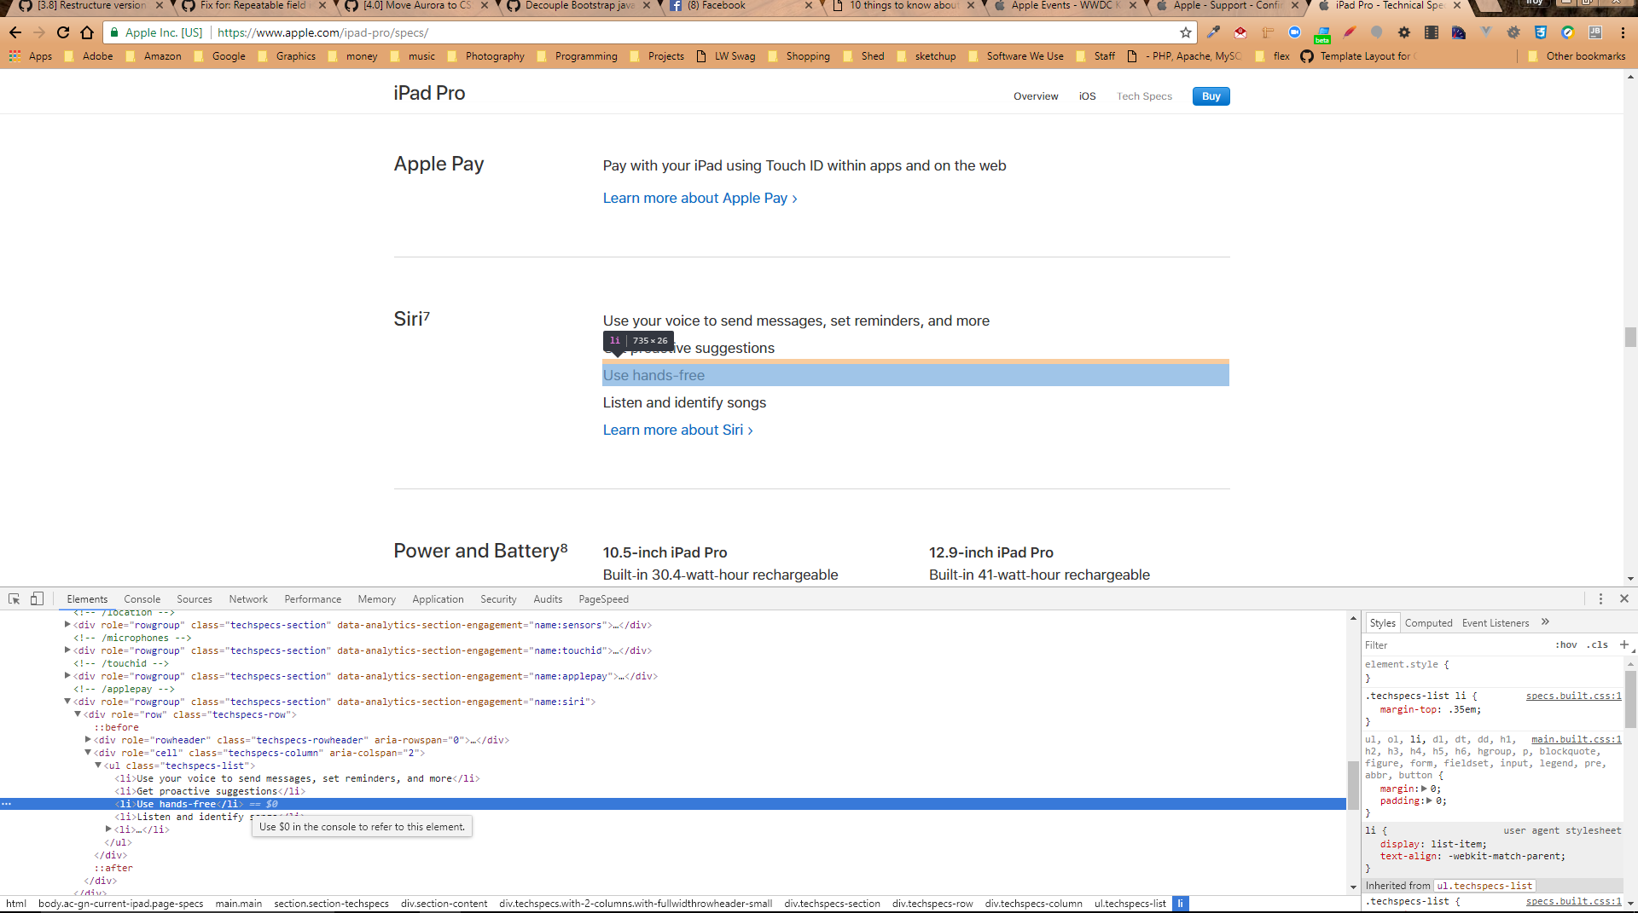This screenshot has height=913, width=1638.
Task: Expand the name:touchid rowgroup div
Action: 67,650
